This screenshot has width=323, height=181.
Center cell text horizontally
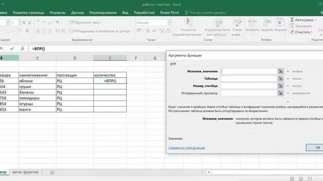point(44,31)
